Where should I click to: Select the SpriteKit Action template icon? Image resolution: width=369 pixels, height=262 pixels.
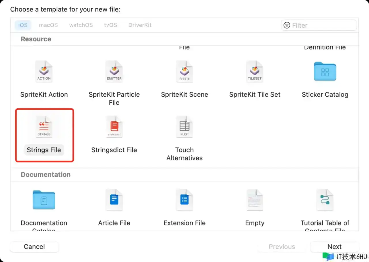[44, 72]
